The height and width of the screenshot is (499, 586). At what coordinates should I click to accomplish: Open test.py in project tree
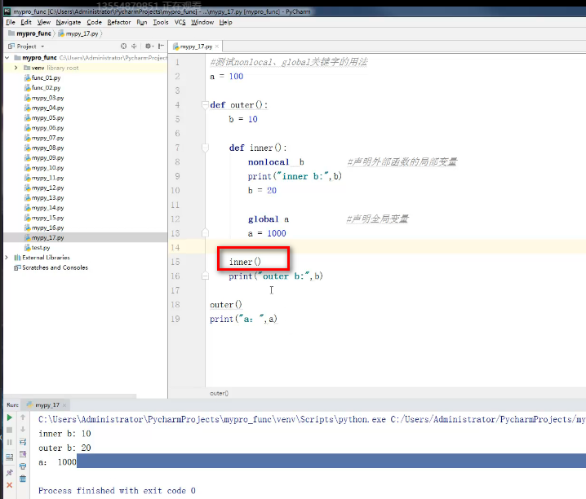click(x=37, y=247)
